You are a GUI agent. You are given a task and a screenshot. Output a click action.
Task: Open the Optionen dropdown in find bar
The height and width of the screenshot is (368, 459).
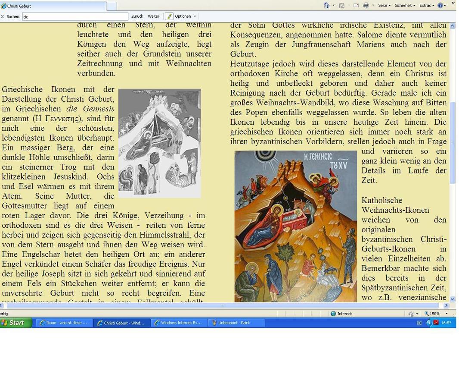point(185,16)
